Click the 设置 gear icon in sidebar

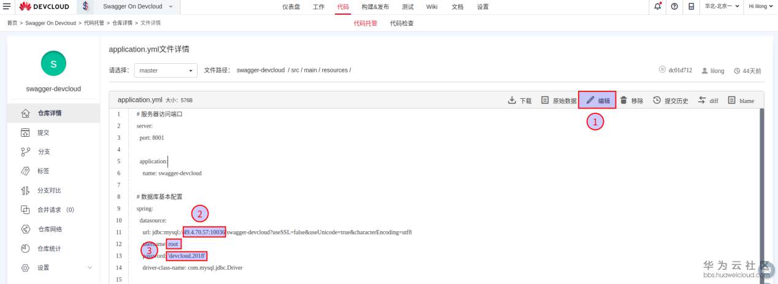25,268
